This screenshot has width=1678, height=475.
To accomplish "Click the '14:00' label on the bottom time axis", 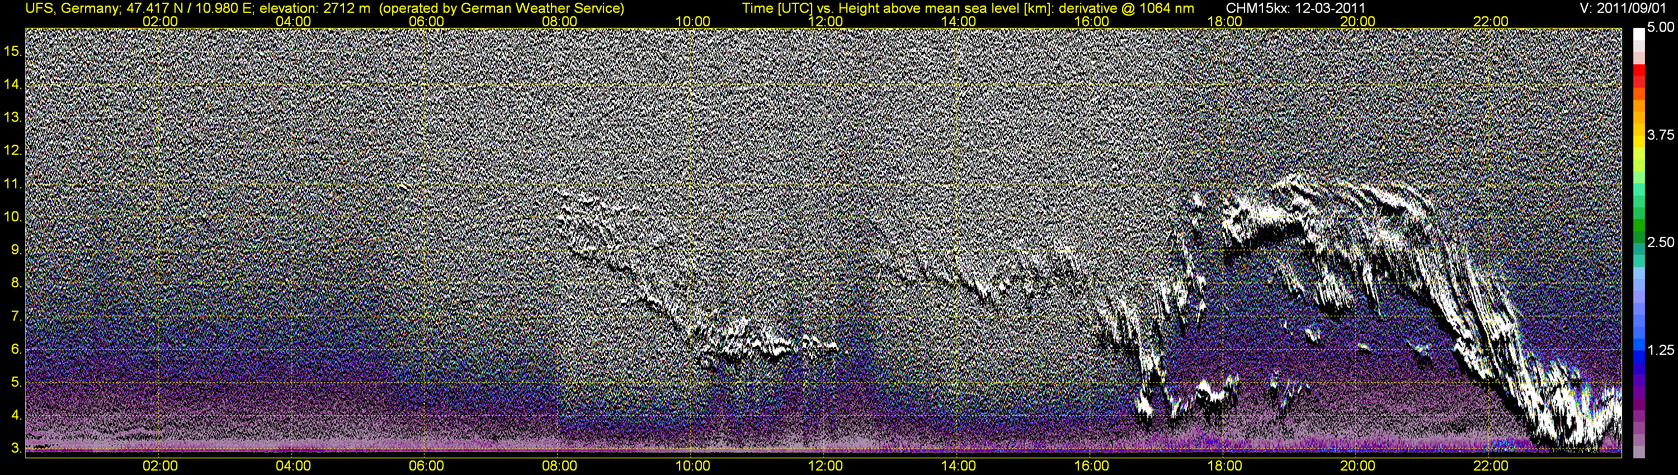I will coord(959,466).
